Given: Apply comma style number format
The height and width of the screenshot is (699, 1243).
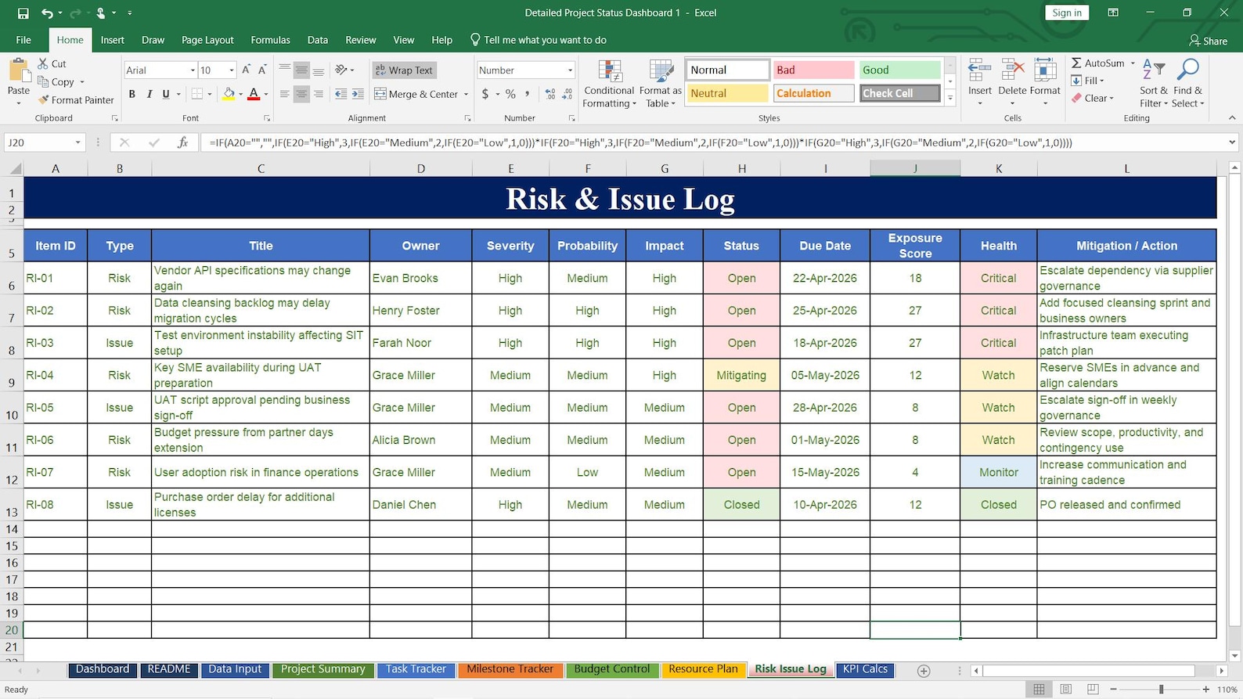Looking at the screenshot, I should click(x=527, y=94).
